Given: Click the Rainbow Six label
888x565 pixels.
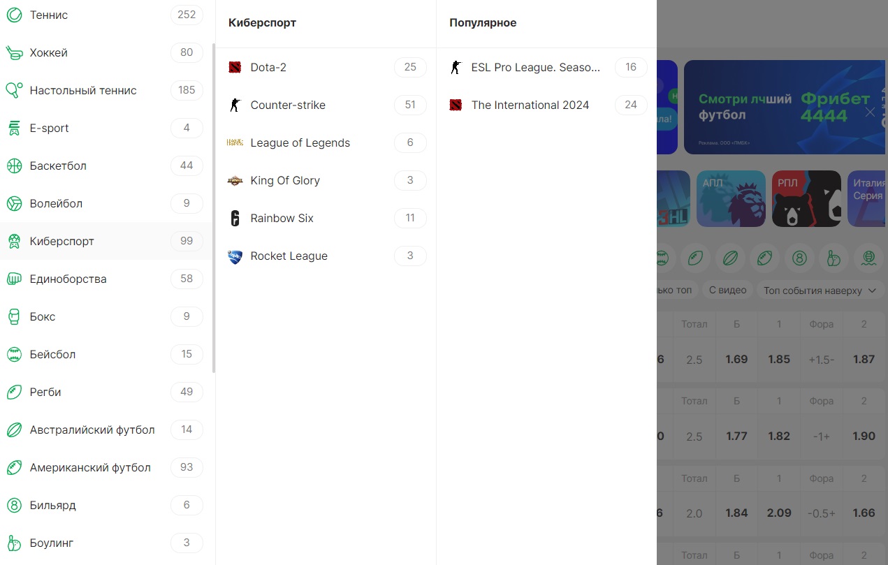Looking at the screenshot, I should 282,218.
